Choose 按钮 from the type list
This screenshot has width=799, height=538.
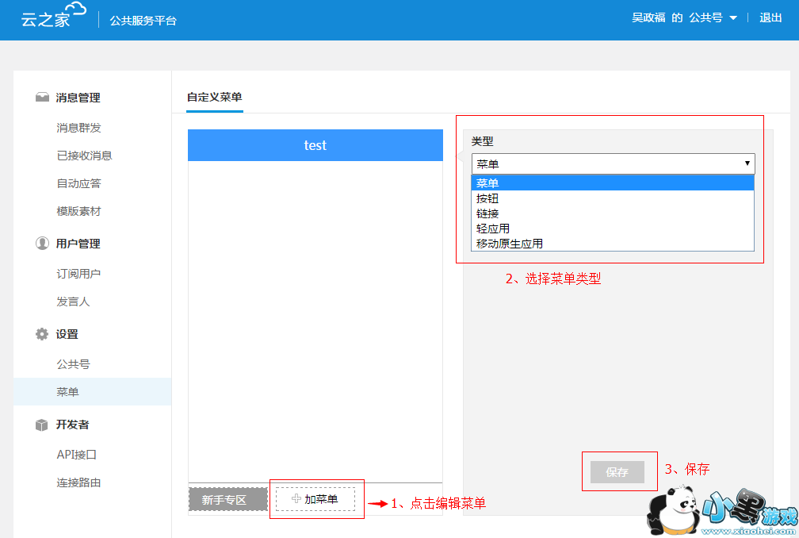click(x=487, y=198)
